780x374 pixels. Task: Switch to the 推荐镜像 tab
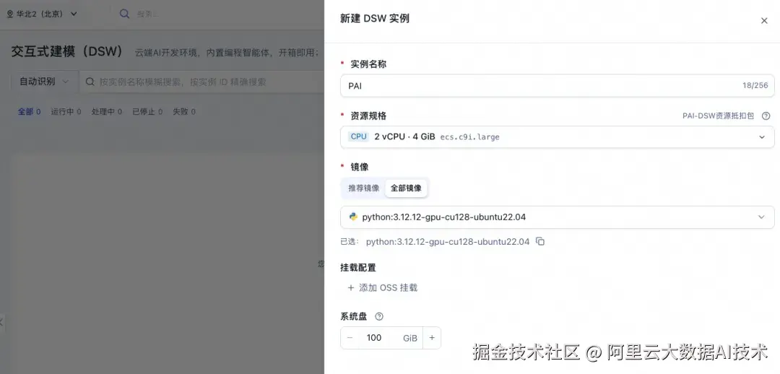363,188
